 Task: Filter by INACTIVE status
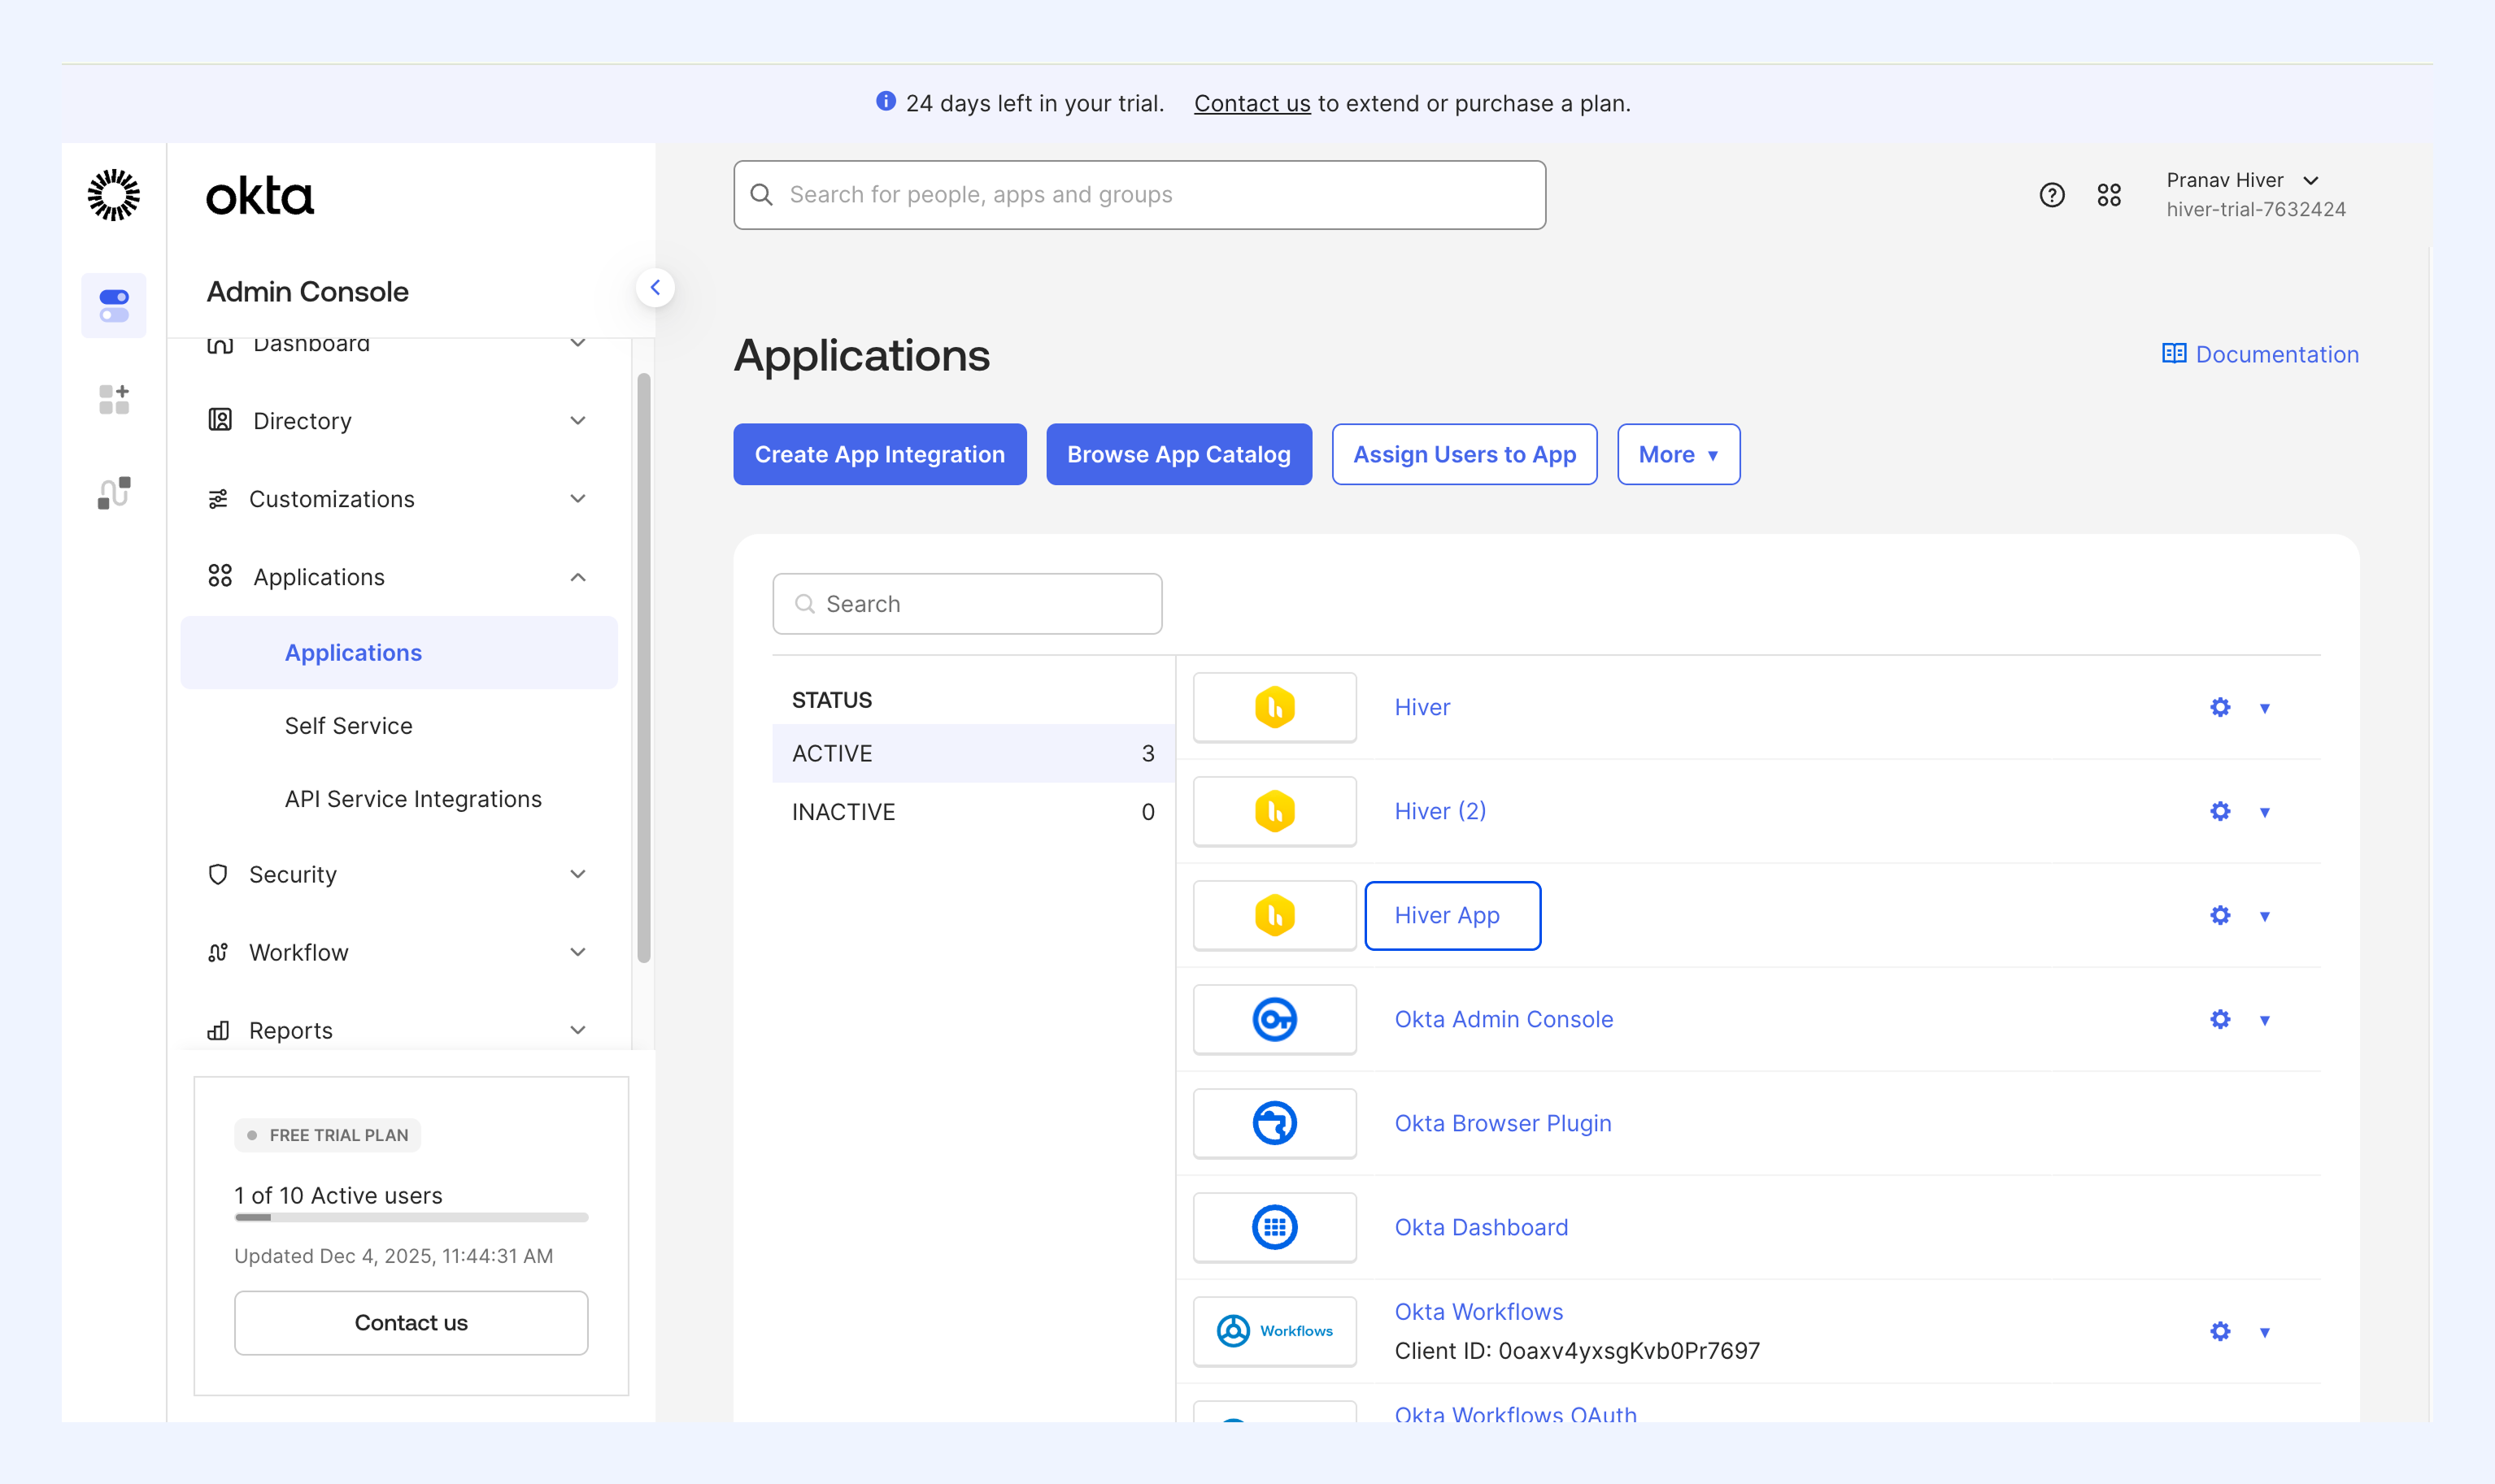(x=973, y=812)
